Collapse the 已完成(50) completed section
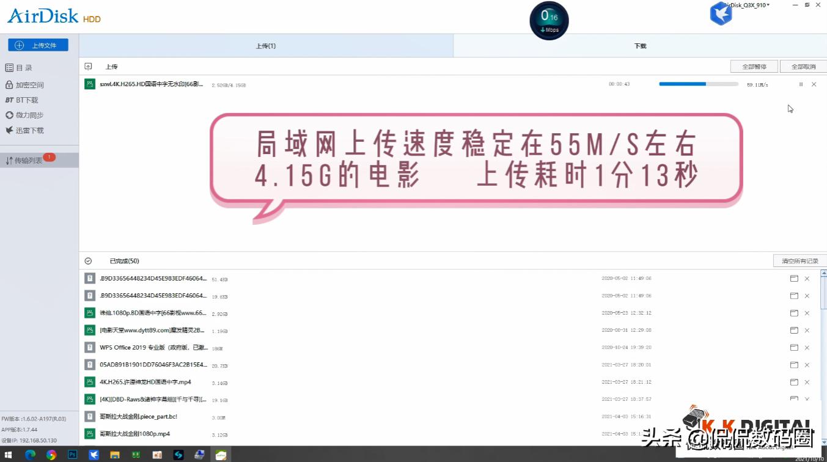The image size is (827, 462). (x=89, y=260)
